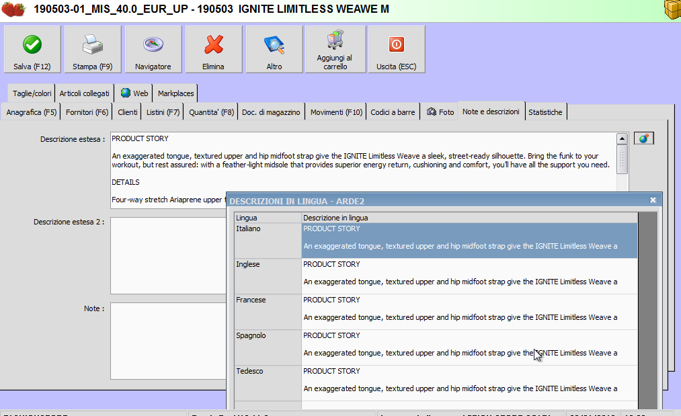Select the Spagnolo language row

pos(268,347)
